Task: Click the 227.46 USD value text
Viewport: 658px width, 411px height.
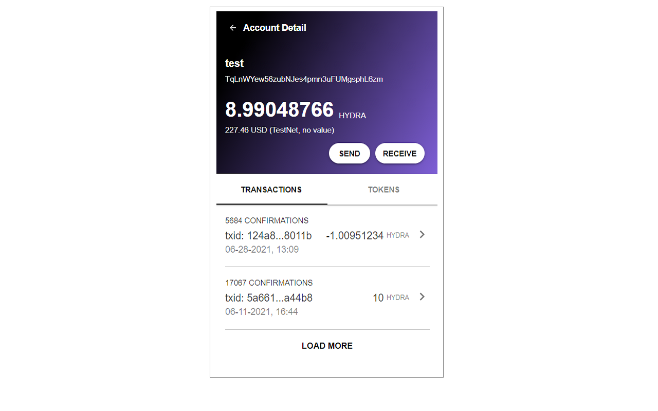Action: [x=280, y=130]
